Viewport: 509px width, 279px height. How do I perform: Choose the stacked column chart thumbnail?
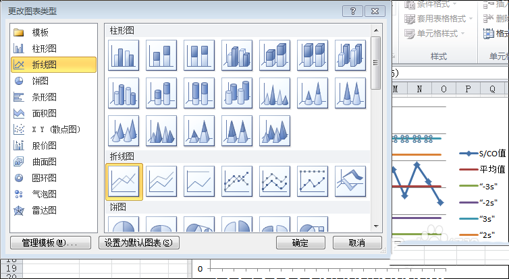coord(161,55)
